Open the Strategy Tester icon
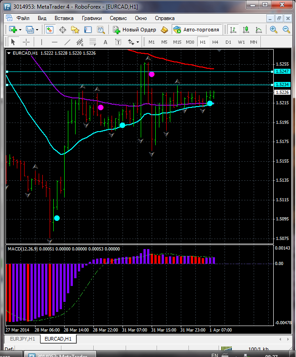This screenshot has height=357, width=296. click(101, 30)
